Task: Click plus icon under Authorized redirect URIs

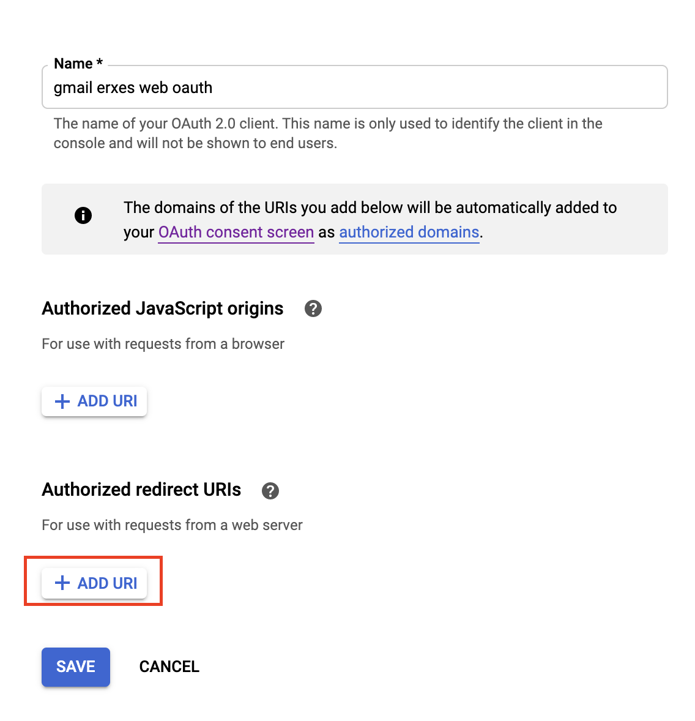Action: (x=62, y=583)
